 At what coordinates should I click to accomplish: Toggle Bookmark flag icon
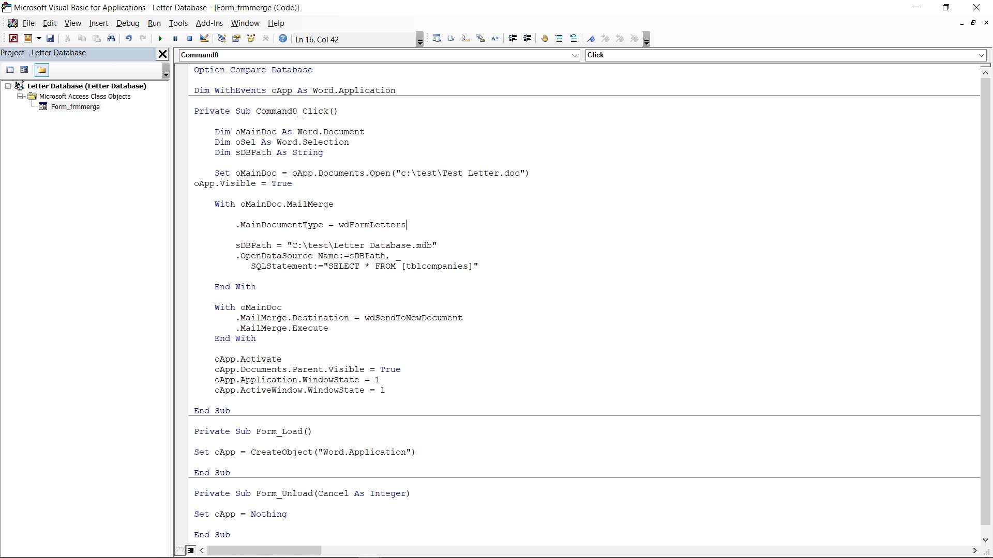click(x=591, y=39)
